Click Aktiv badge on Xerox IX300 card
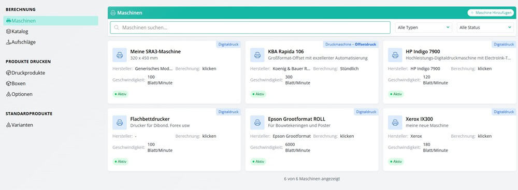Image resolution: width=518 pixels, height=190 pixels. click(x=396, y=162)
